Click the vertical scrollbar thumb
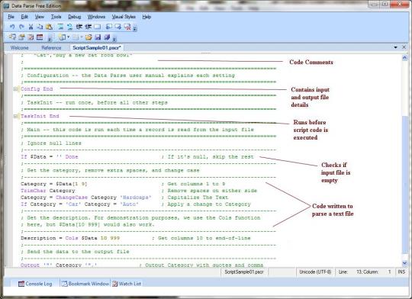The image size is (412, 299). coord(404,185)
